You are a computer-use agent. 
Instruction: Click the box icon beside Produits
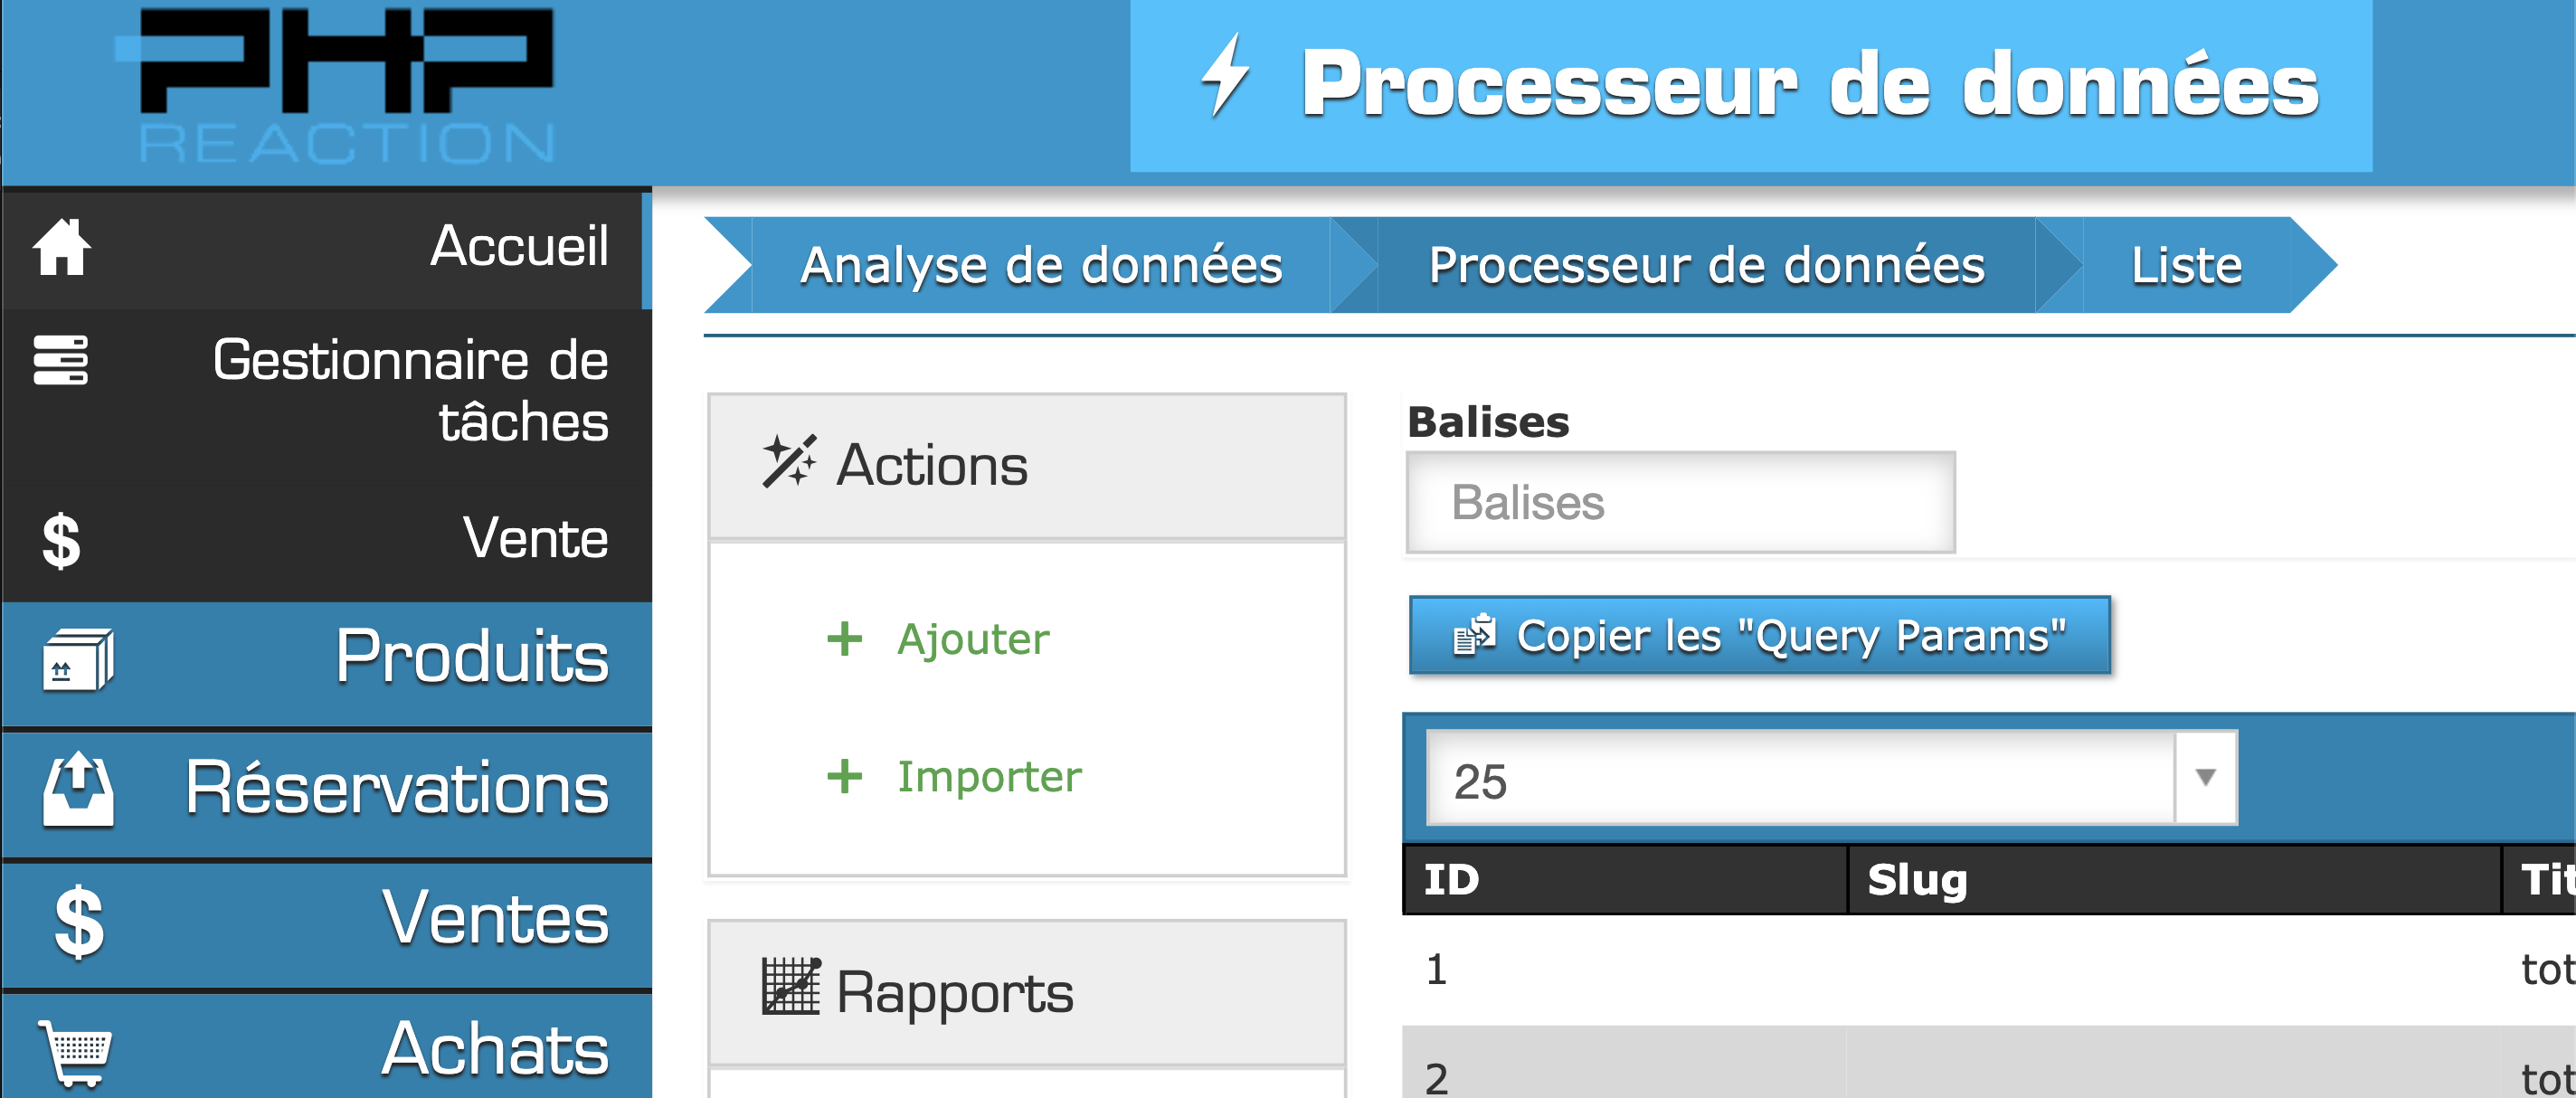click(78, 660)
